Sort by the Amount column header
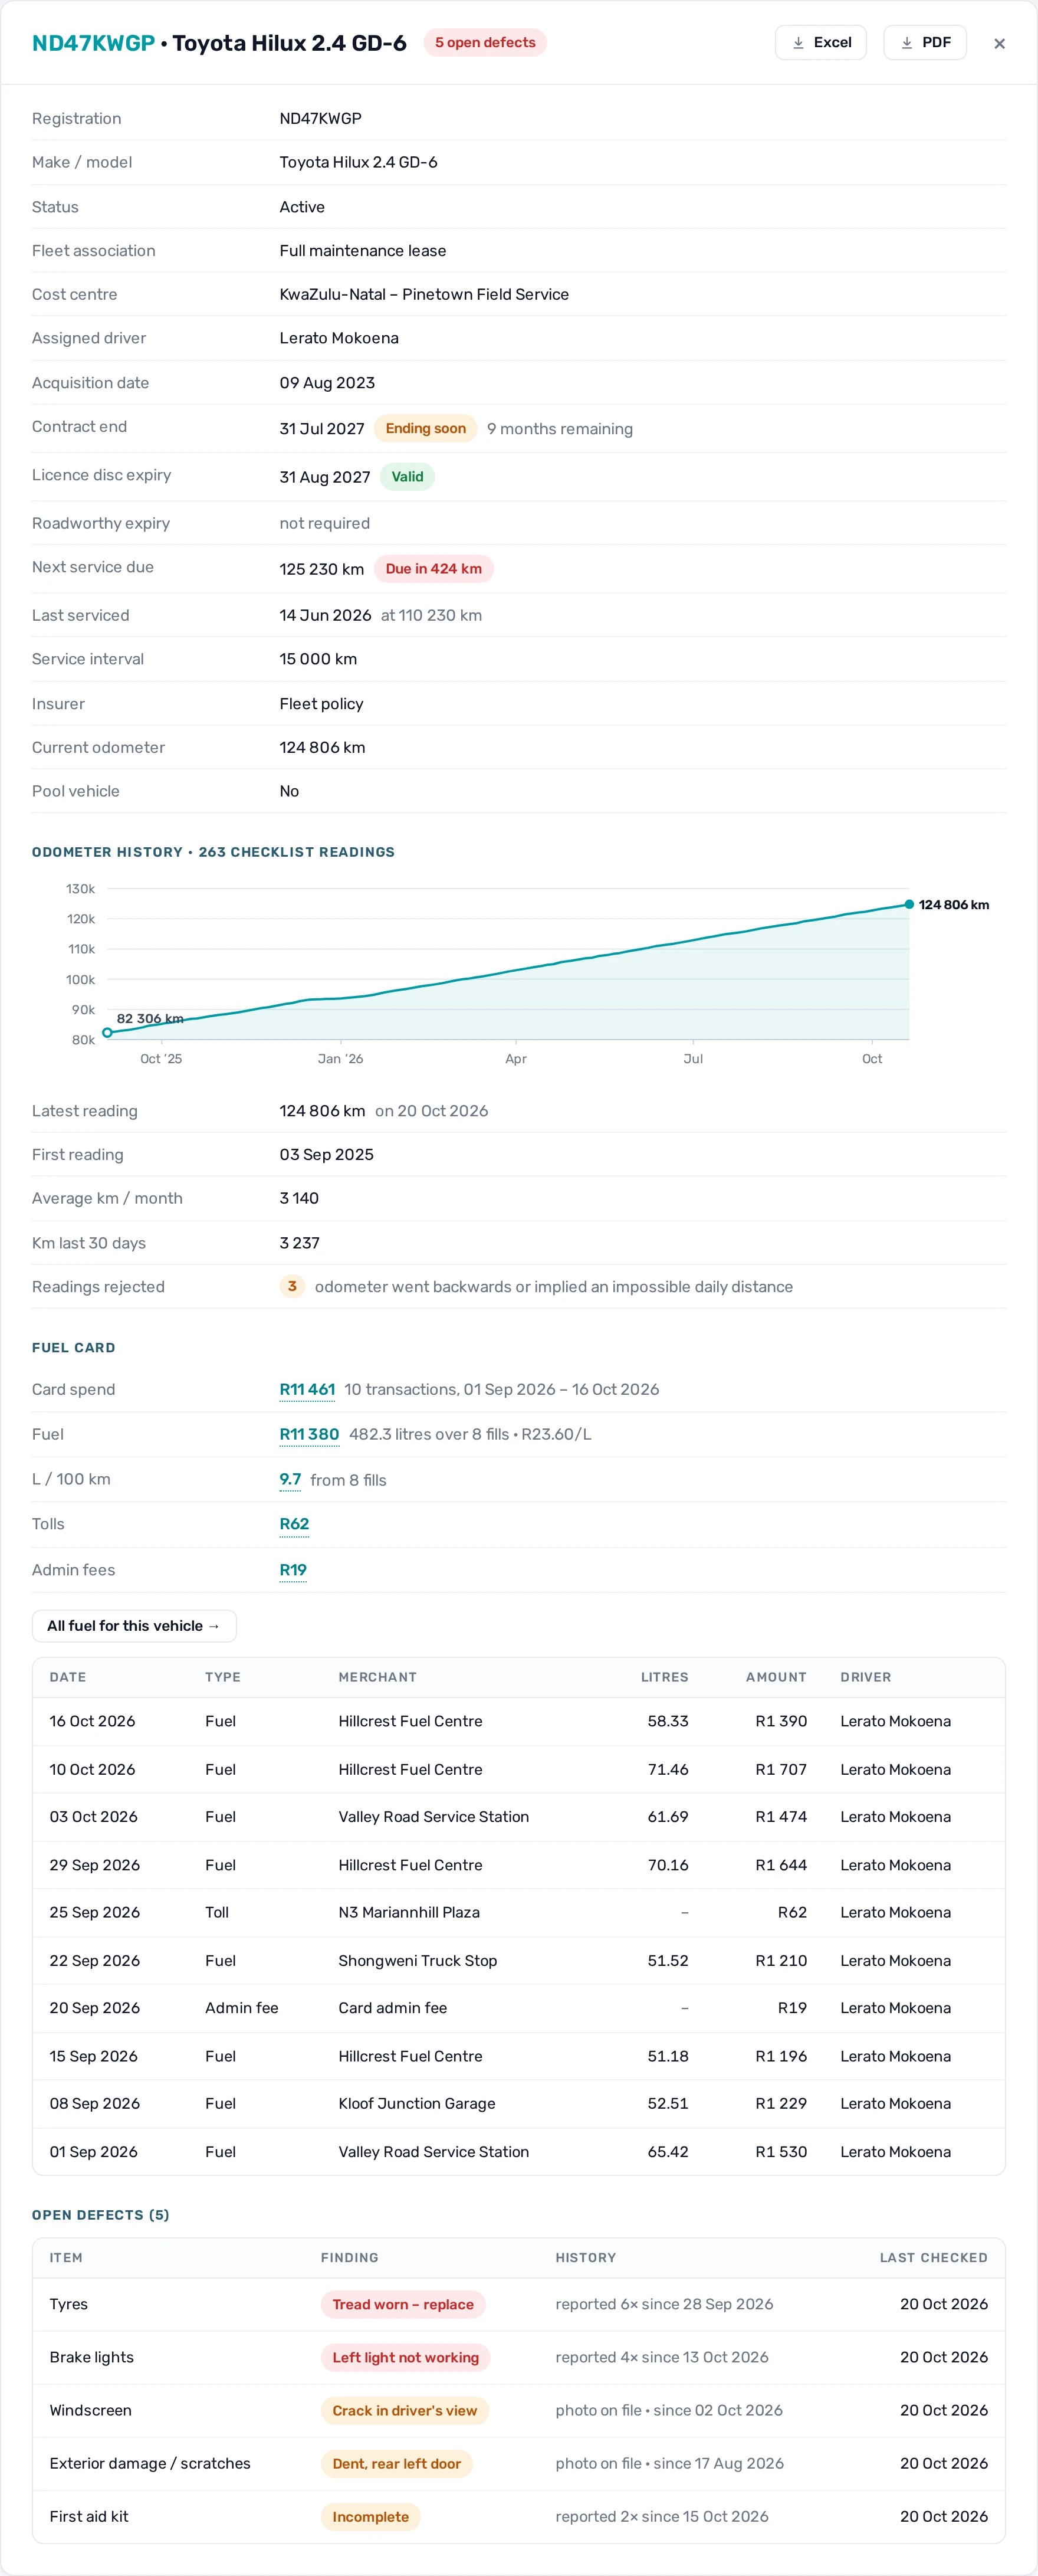Image resolution: width=1038 pixels, height=2576 pixels. click(x=776, y=1677)
